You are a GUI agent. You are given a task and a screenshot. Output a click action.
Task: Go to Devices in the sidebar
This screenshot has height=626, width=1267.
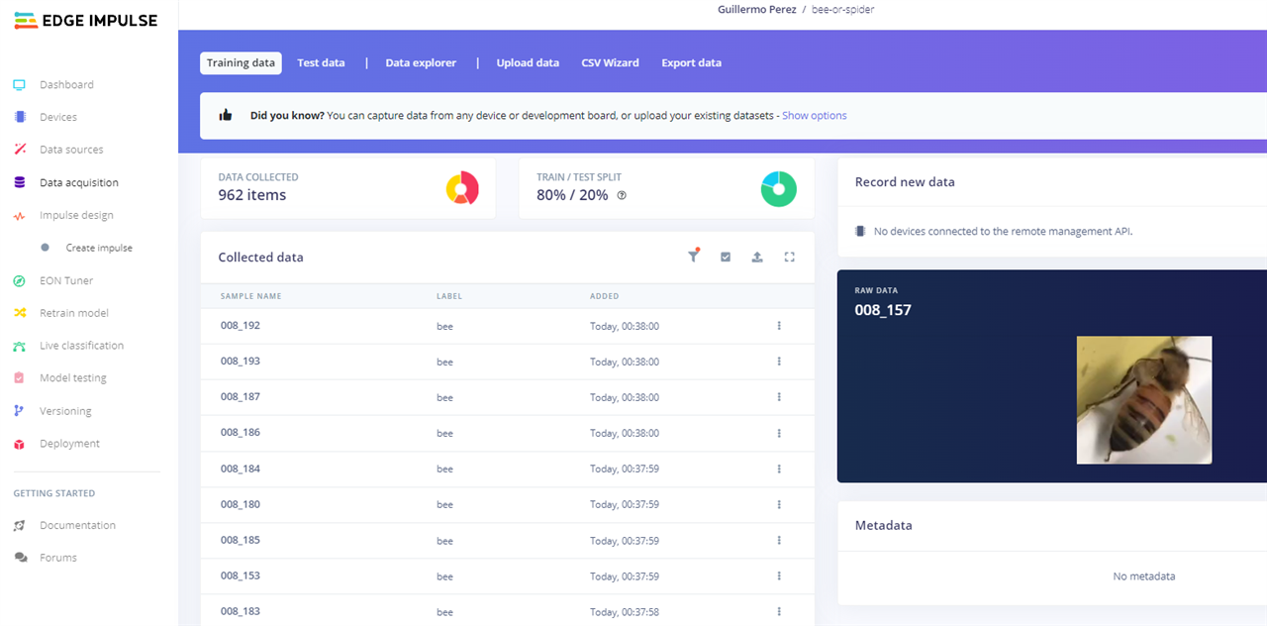click(x=57, y=117)
